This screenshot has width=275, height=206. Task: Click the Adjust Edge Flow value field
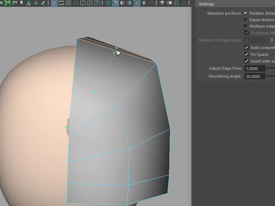(255, 68)
